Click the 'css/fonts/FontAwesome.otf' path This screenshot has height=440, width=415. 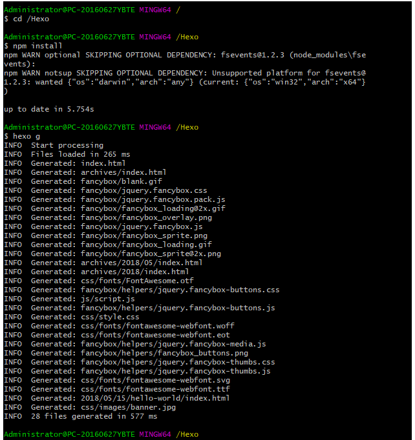(x=137, y=281)
